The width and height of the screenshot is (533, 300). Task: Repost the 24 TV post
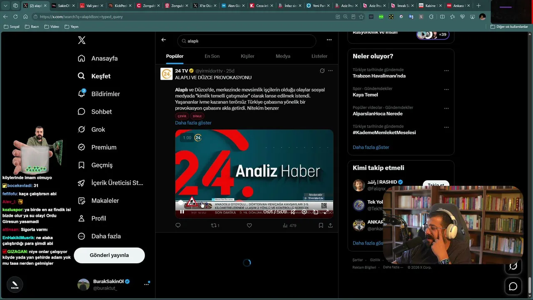[x=215, y=225]
